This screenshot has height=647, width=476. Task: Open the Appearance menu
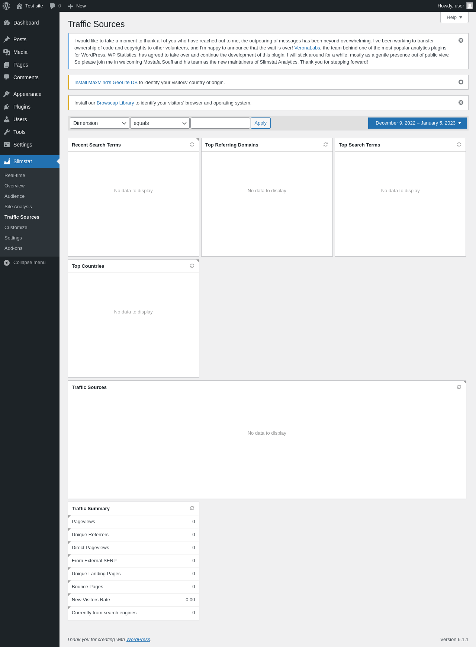30,94
